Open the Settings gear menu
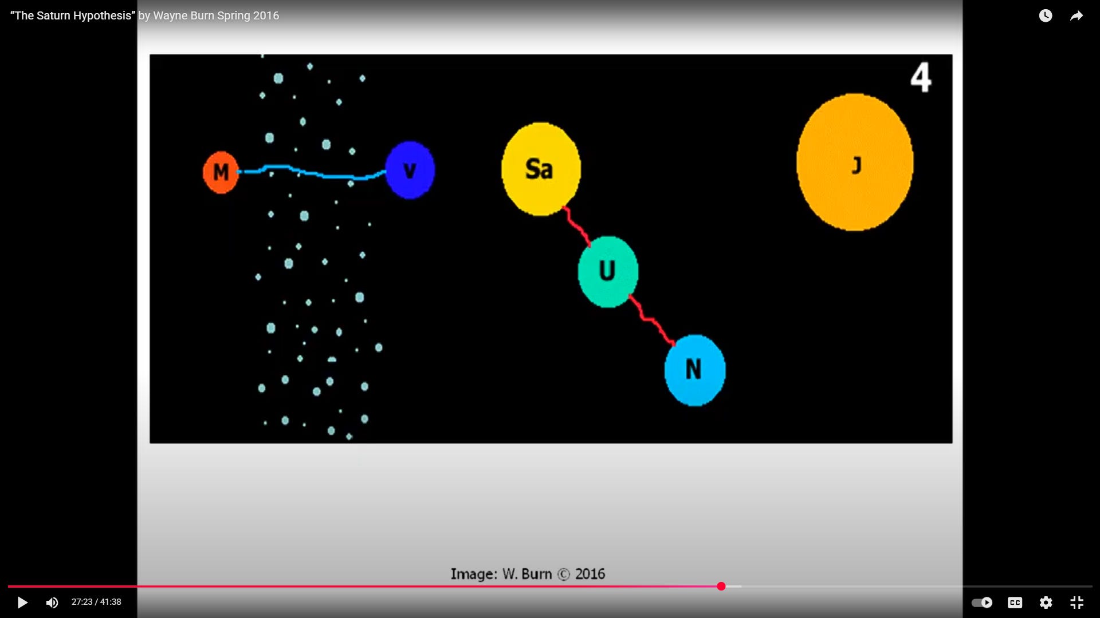Viewport: 1100px width, 618px height. (1046, 603)
